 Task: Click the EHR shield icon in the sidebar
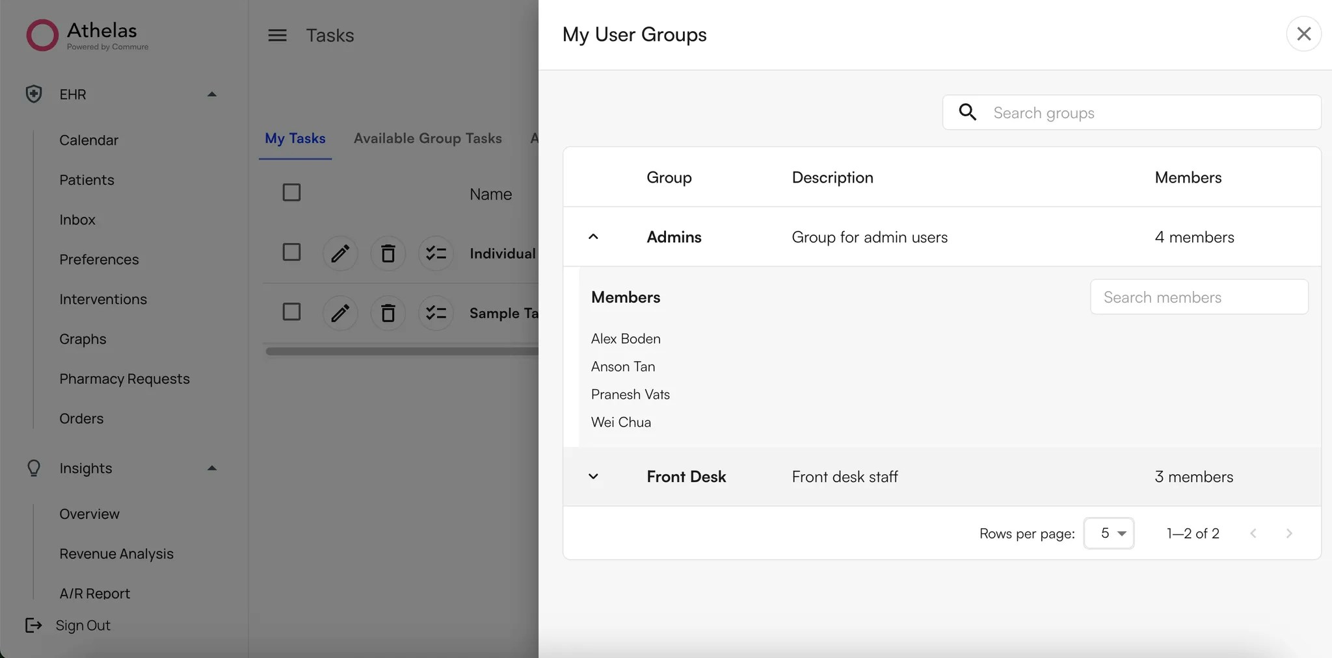pyautogui.click(x=33, y=94)
